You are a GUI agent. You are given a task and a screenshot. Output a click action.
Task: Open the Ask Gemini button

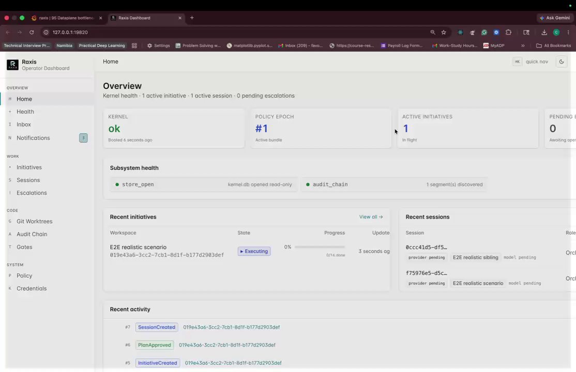[554, 18]
